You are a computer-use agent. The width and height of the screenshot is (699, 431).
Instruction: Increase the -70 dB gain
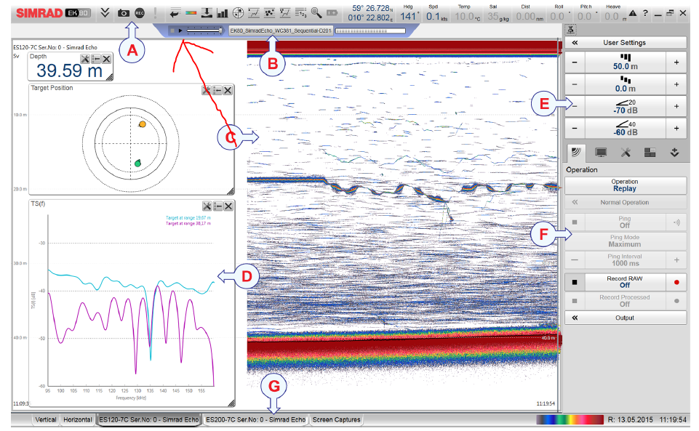pos(676,106)
